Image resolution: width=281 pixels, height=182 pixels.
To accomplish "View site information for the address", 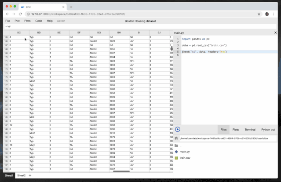I will pyautogui.click(x=28, y=14).
